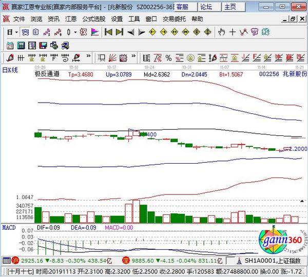
Task: Click the circled 金 indicator icon
Action: coord(190,58)
